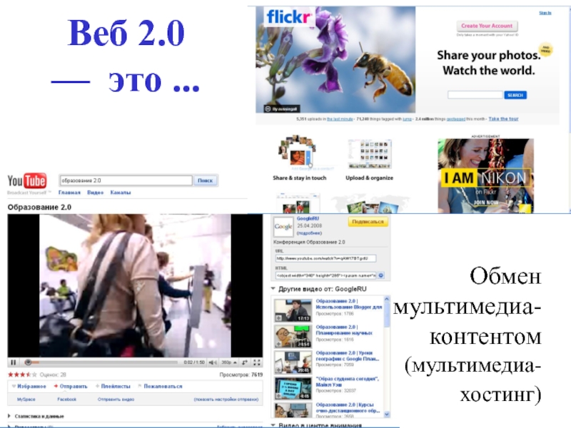This screenshot has height=428, width=571.
Task: Open the Планирование научных video link
Action: coord(344,330)
